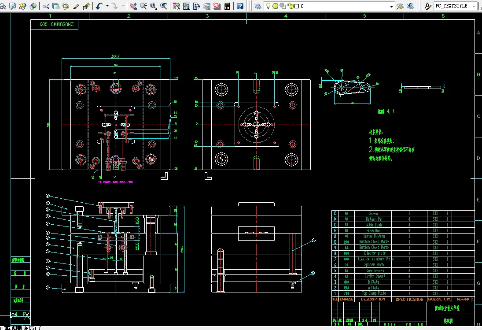Viewport: 482px width, 330px height.
Task: Click the Plot printer icon
Action: 3,6
